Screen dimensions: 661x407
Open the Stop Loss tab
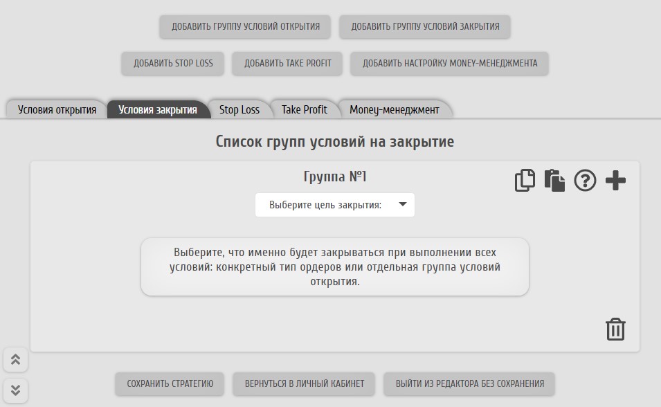(239, 109)
